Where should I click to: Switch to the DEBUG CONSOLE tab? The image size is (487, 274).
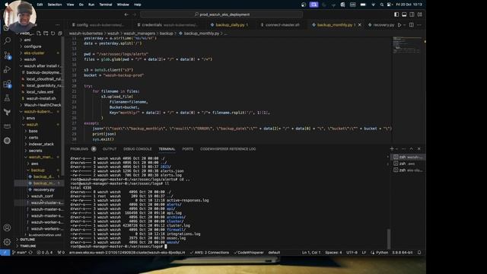coord(137,149)
